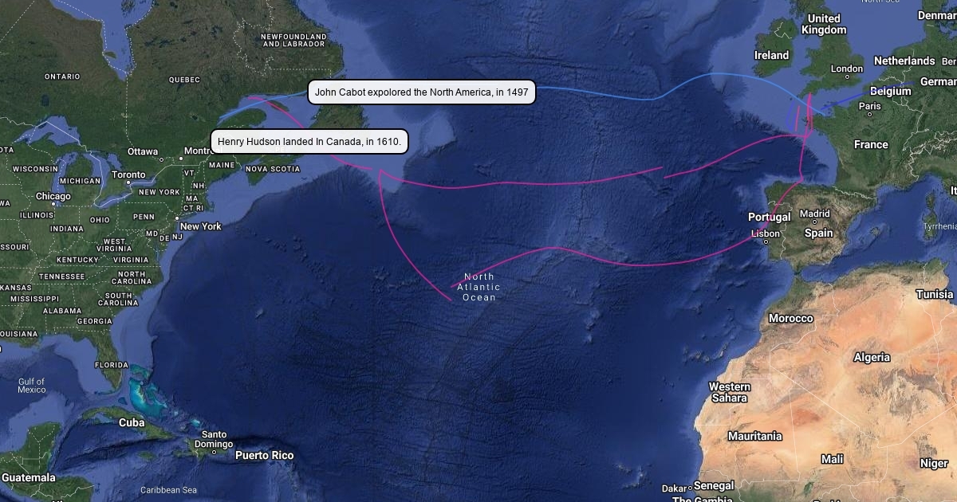Click the Newfoundland and Labrador label
Viewport: 957px width, 502px height.
tap(293, 41)
